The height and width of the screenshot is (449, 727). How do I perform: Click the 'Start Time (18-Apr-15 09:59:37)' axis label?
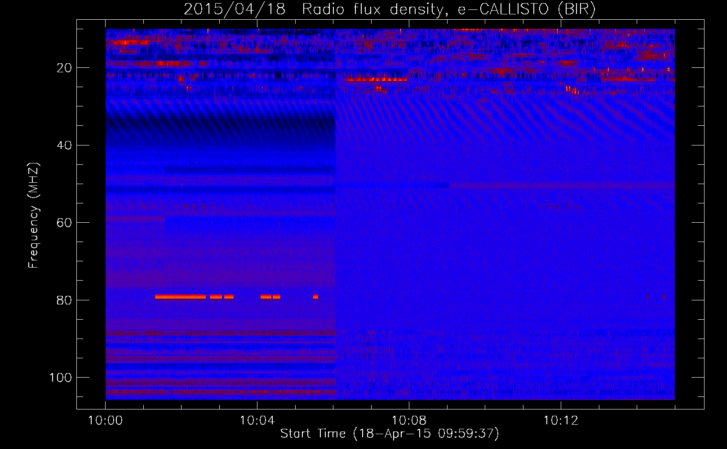click(x=390, y=433)
